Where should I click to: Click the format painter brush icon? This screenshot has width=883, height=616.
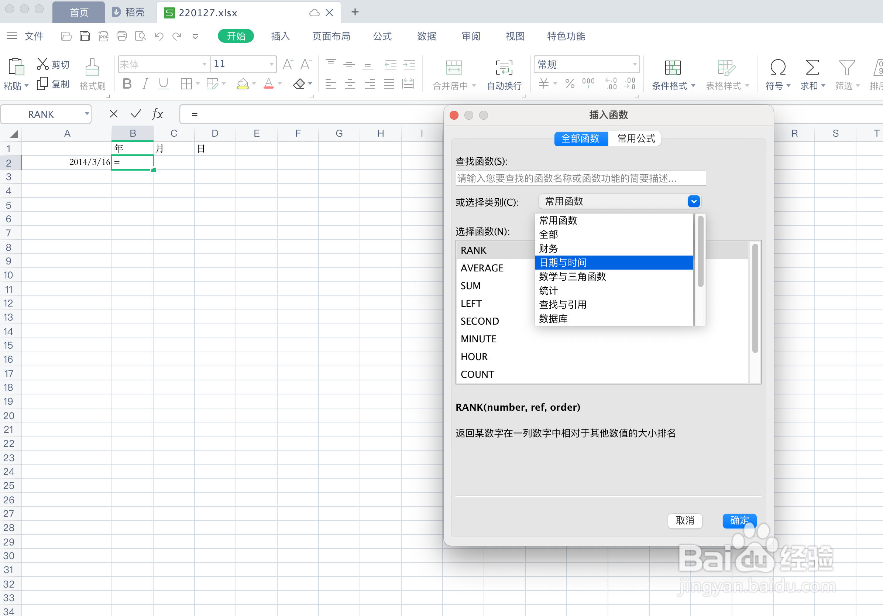[x=92, y=68]
